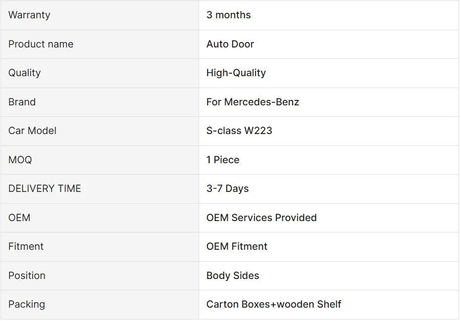This screenshot has width=461, height=321.
Task: Click the MOQ label cell
Action: (x=20, y=160)
